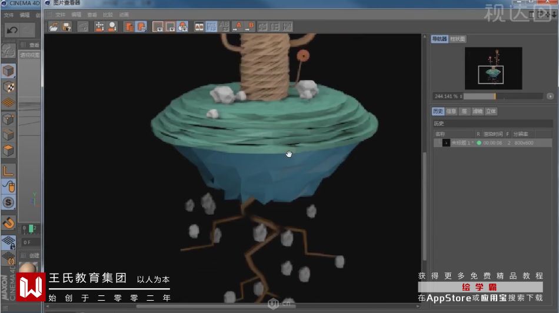The height and width of the screenshot is (313, 559).
Task: Click the enable axis L-shaped icon
Action: click(x=8, y=171)
